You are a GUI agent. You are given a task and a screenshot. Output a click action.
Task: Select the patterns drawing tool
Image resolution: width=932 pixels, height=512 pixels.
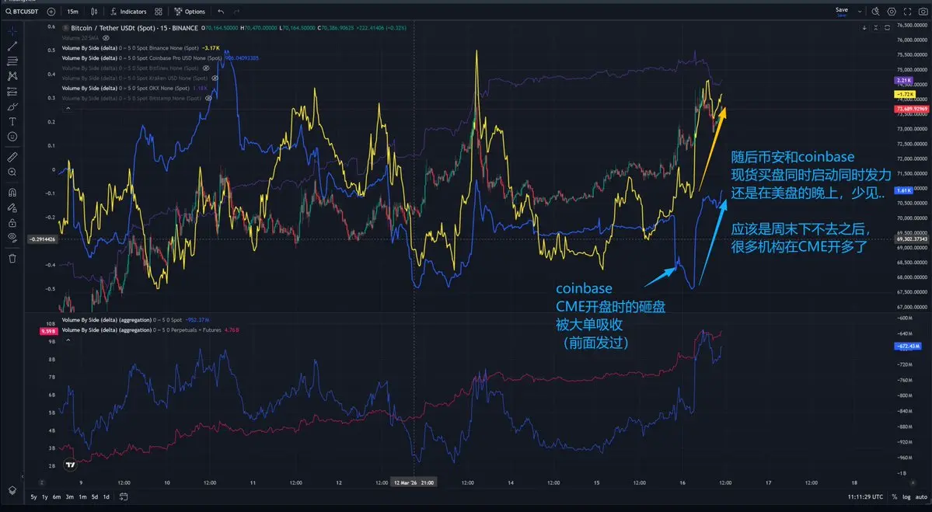12,76
